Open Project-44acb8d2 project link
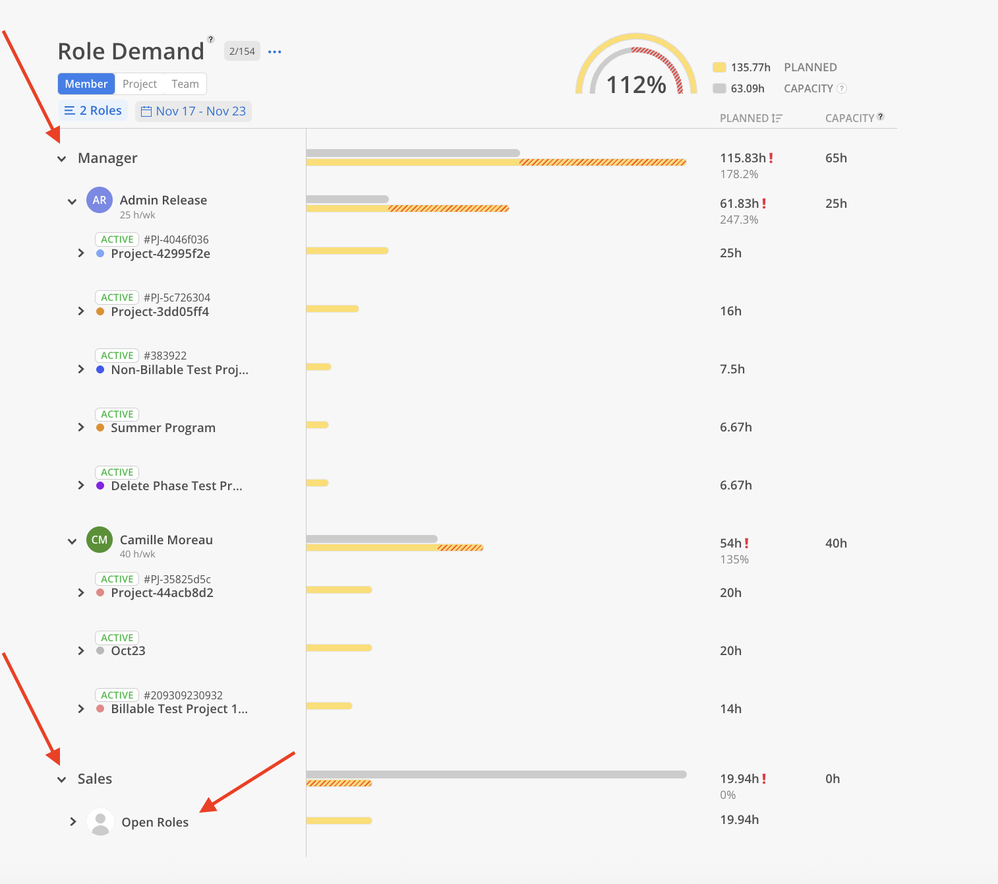 (162, 592)
